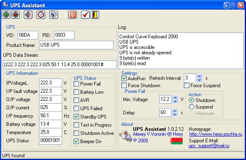Click the Product Name field
The width and height of the screenshot is (246, 160).
click(x=76, y=45)
